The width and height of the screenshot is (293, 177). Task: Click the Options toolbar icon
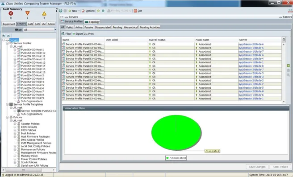coord(83,11)
